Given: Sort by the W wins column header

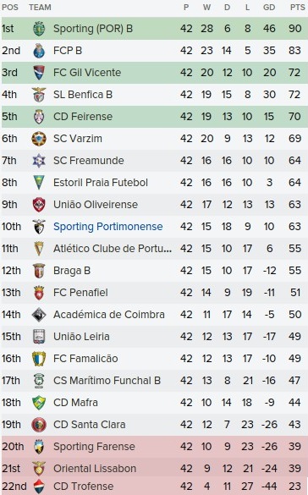Looking at the screenshot, I should pyautogui.click(x=206, y=8).
